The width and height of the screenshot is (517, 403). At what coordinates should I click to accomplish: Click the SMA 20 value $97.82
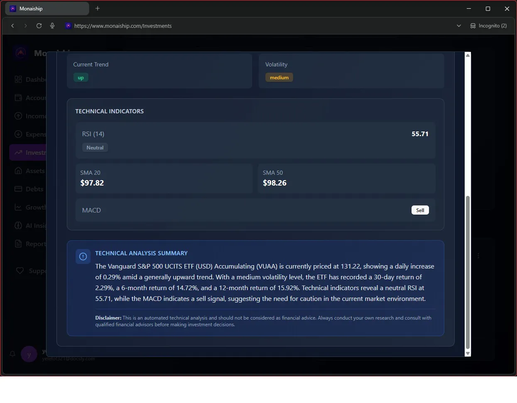92,183
